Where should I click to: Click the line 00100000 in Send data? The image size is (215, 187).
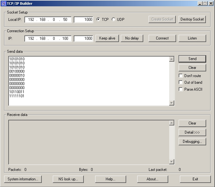tap(17, 71)
